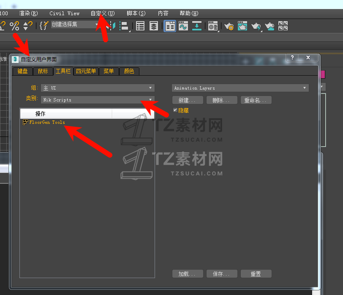The image size is (343, 295).
Task: Open the Material Editor
Action: (x=213, y=26)
